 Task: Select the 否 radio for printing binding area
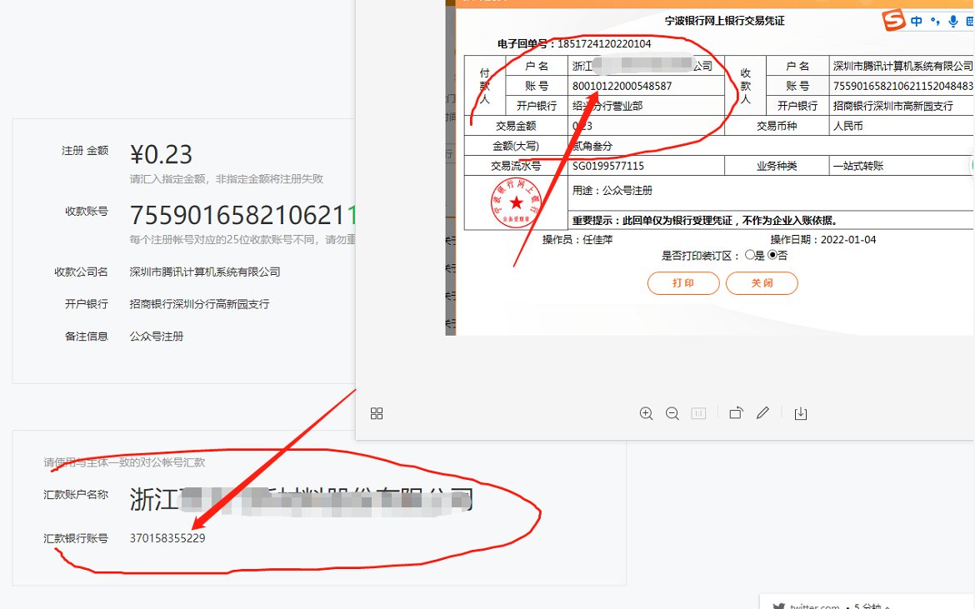tap(772, 255)
